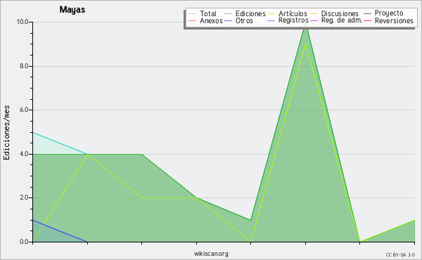Click the 0.0 y-axis value

point(24,242)
